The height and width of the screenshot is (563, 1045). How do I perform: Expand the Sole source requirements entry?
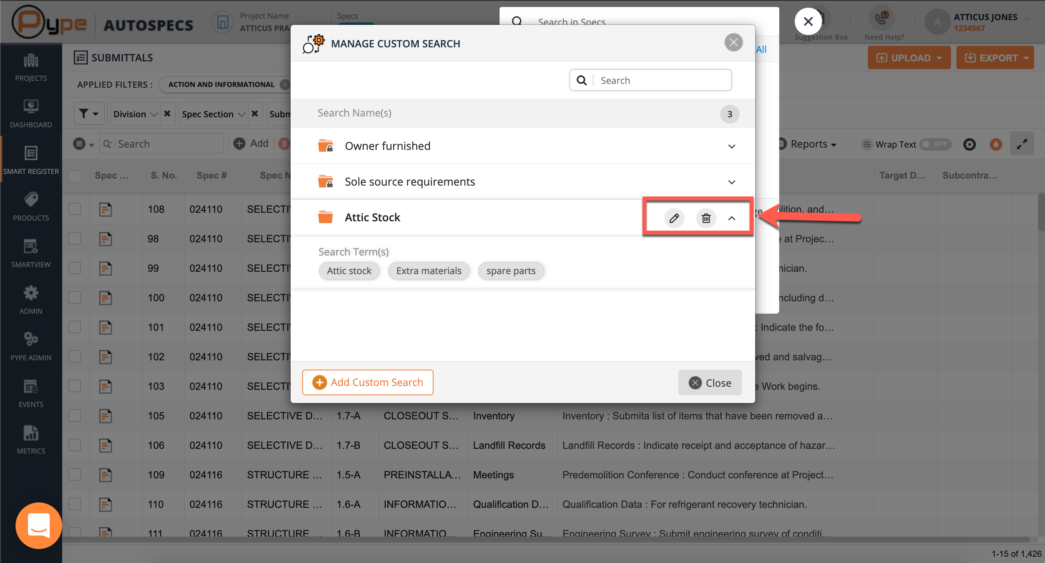[x=731, y=182]
